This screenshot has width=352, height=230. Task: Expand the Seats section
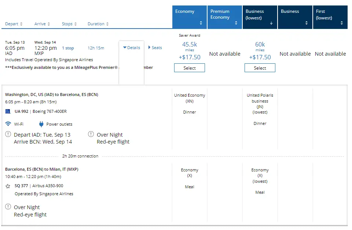155,48
